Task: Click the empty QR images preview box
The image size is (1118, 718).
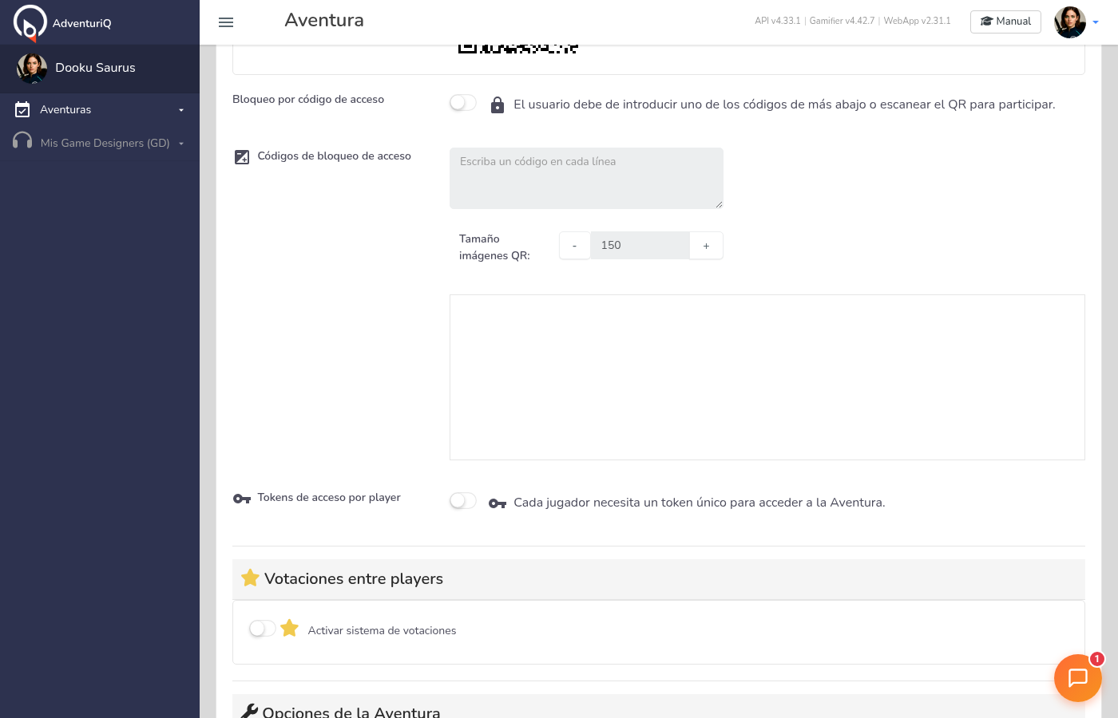Action: (767, 377)
